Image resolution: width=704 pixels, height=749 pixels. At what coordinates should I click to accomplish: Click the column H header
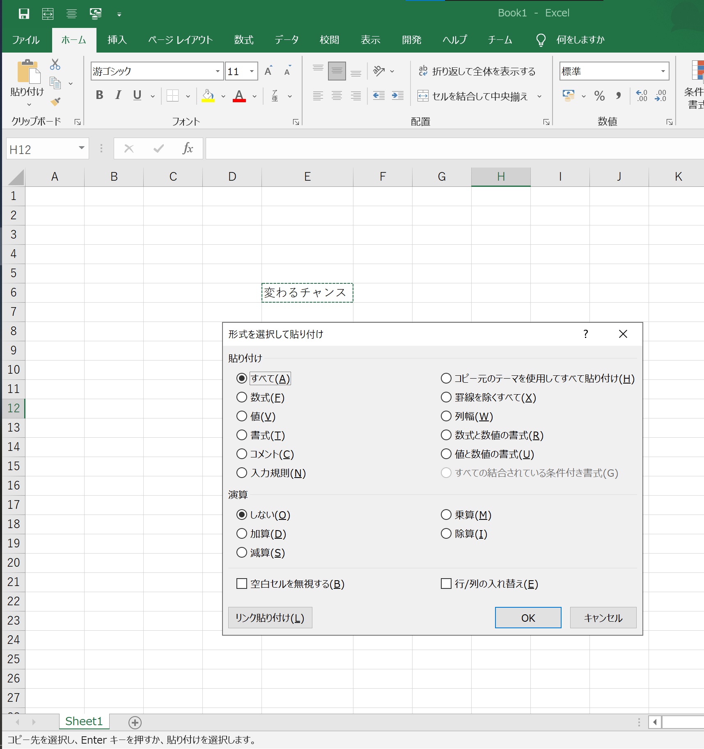coord(501,177)
